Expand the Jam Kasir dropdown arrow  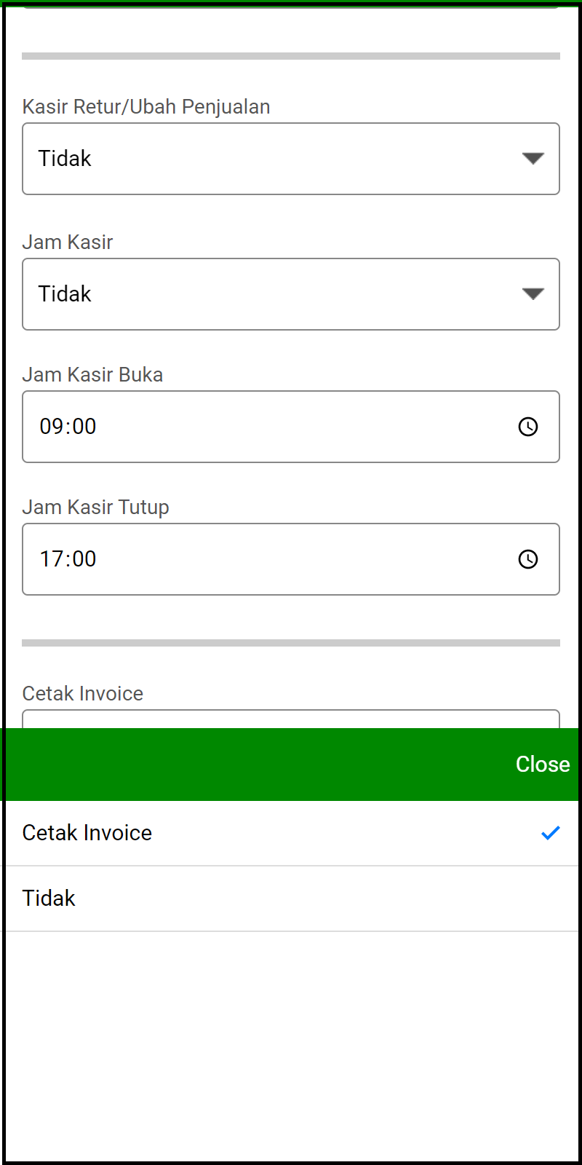click(x=533, y=294)
